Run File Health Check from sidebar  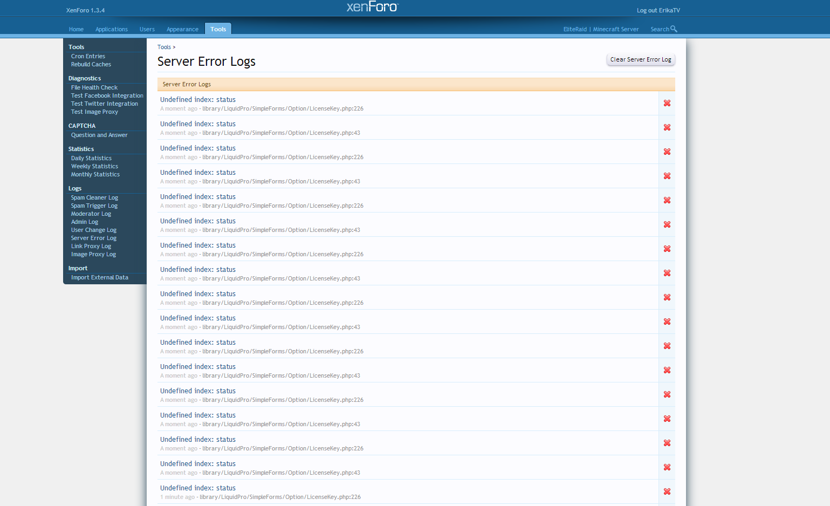(x=94, y=87)
